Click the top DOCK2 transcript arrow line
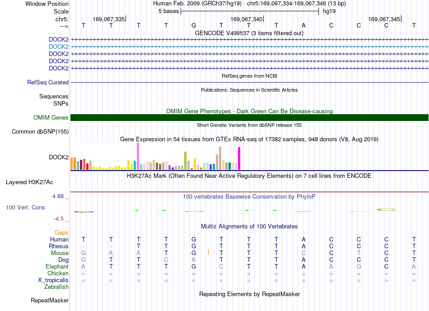 coord(250,40)
